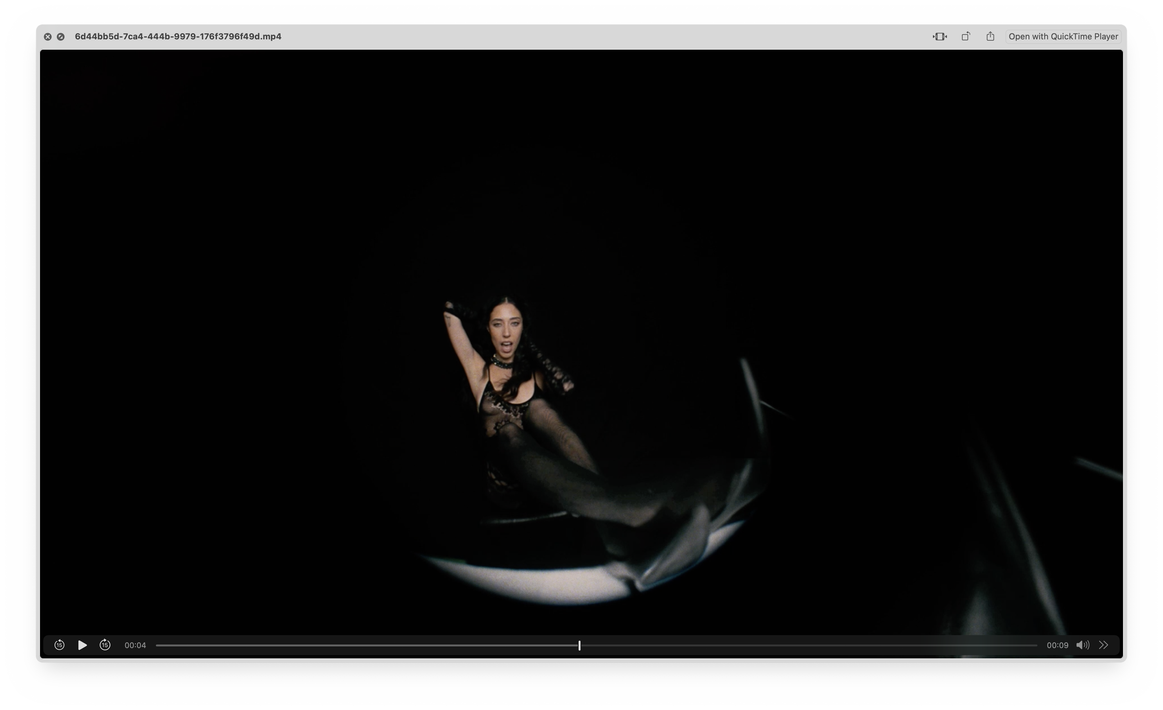Skip forward 15 seconds
Image resolution: width=1163 pixels, height=710 pixels.
point(105,645)
